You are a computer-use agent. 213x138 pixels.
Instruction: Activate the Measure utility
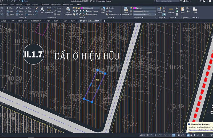coord(171,10)
